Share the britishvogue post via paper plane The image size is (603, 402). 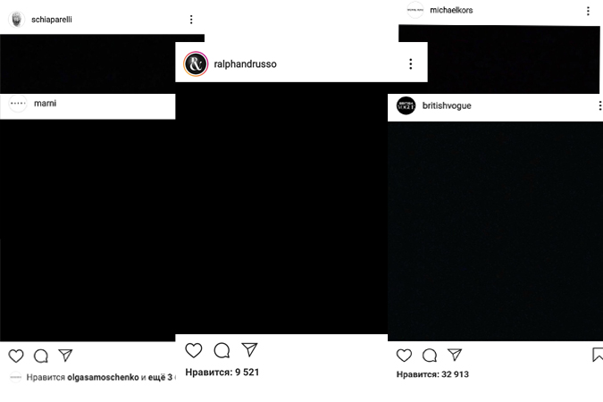point(455,355)
